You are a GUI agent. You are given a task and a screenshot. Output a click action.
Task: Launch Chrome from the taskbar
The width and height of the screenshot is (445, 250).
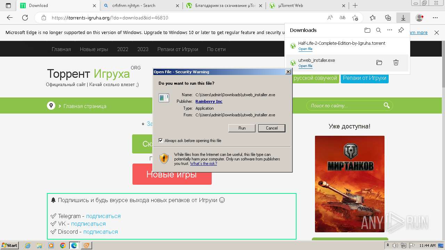point(63,245)
